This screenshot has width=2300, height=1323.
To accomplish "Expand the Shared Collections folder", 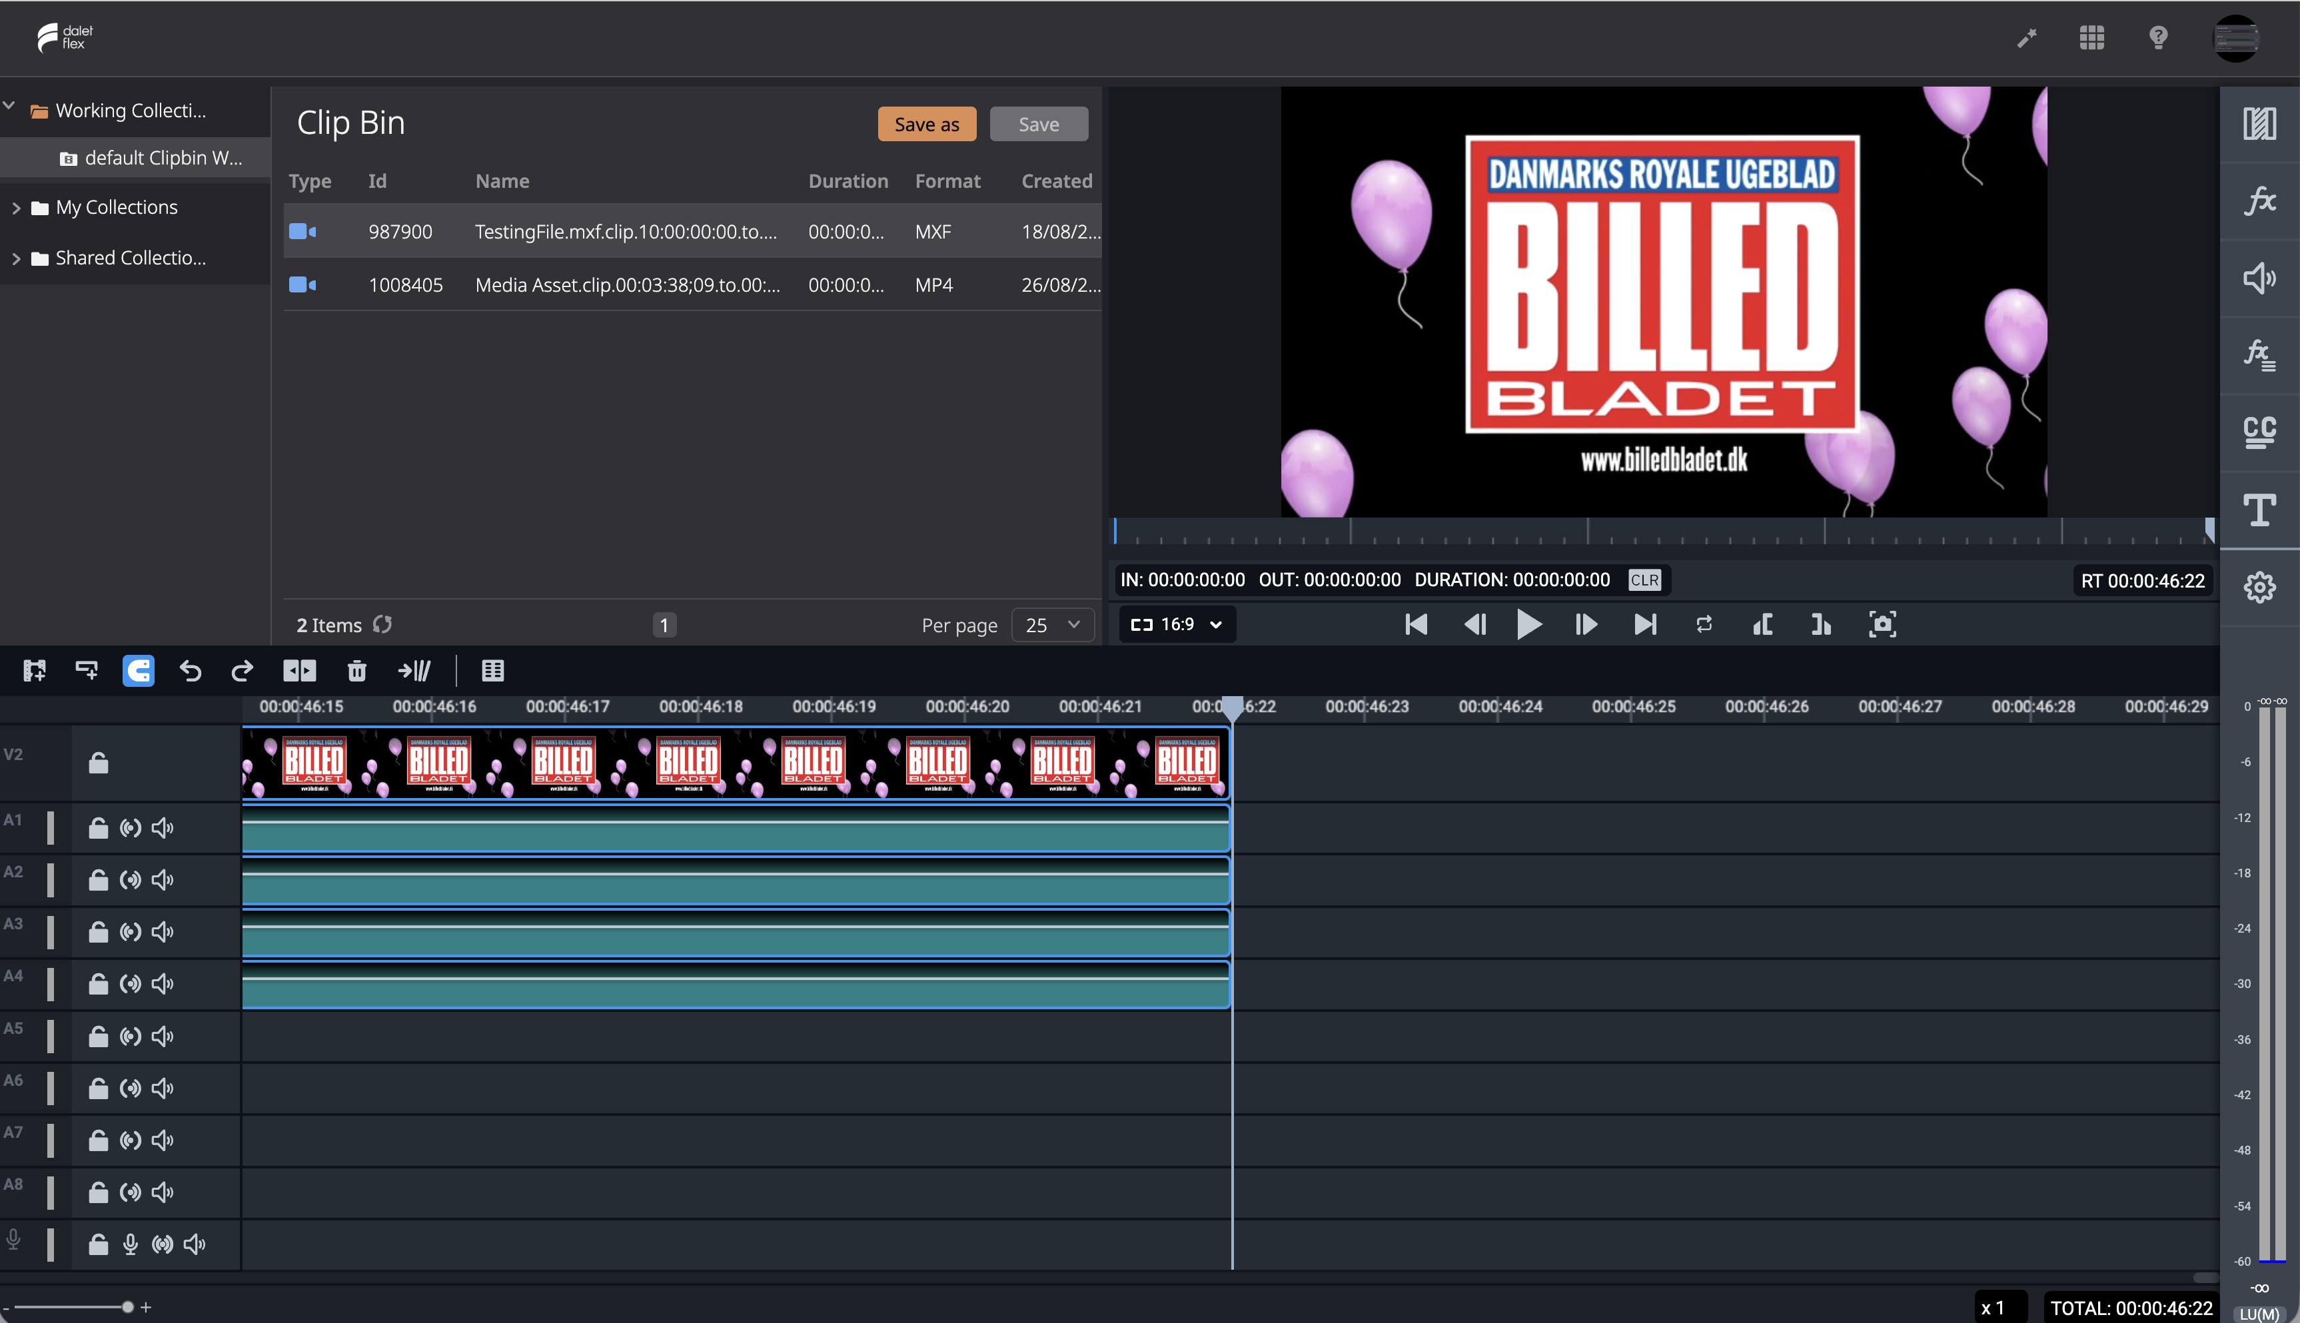I will [15, 259].
